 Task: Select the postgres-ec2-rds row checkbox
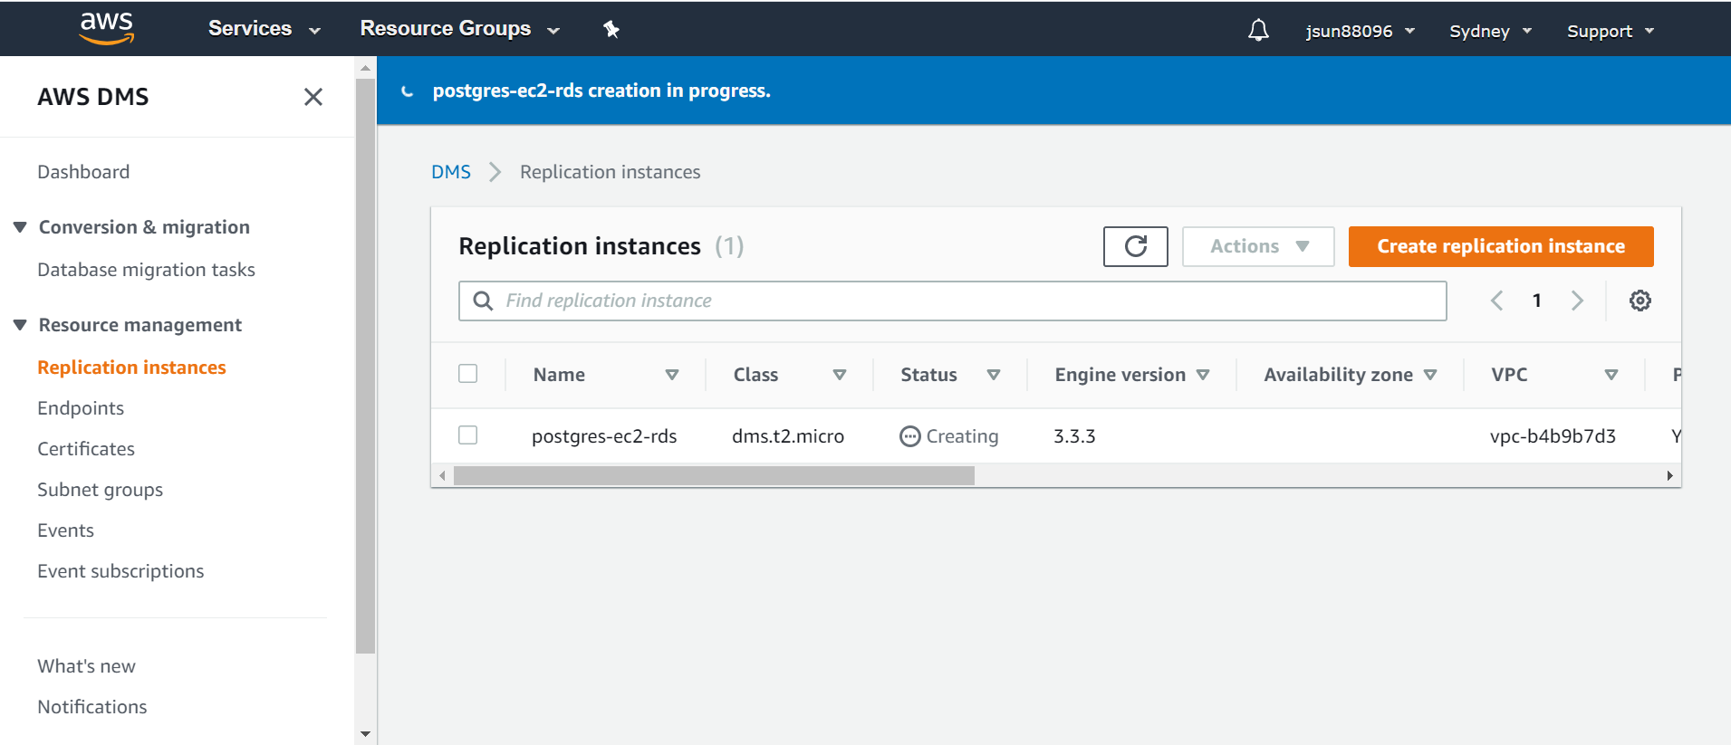468,435
